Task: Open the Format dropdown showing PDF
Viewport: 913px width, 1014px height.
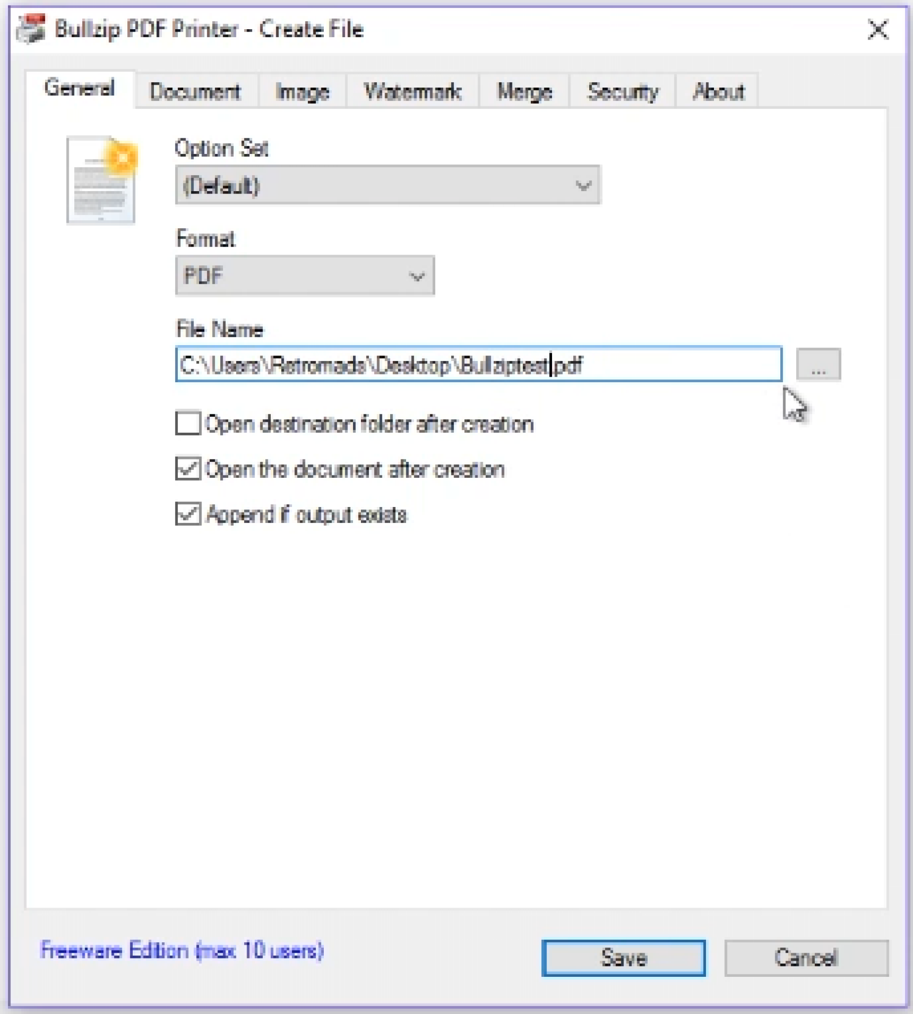Action: click(305, 275)
